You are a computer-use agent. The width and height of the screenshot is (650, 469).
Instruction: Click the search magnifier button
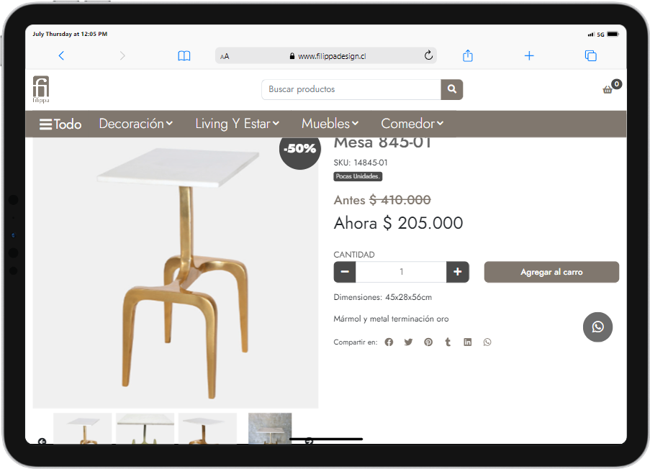pyautogui.click(x=451, y=89)
